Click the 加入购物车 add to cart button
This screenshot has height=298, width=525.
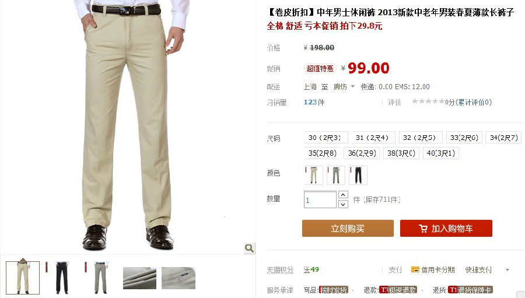click(446, 229)
